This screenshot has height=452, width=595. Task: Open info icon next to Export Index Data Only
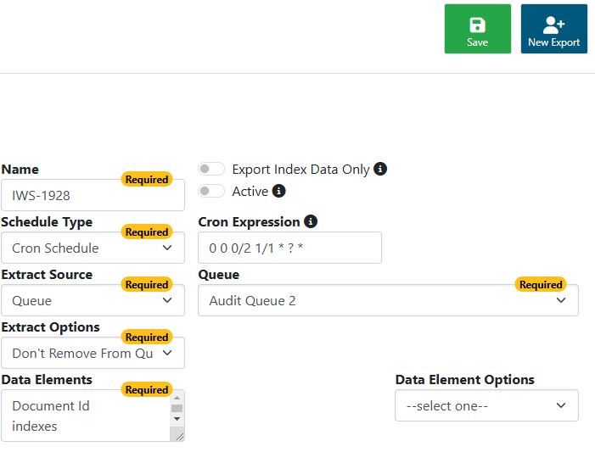pos(380,169)
